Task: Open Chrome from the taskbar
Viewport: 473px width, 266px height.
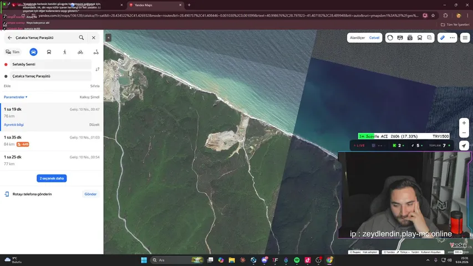Action: coord(329,260)
